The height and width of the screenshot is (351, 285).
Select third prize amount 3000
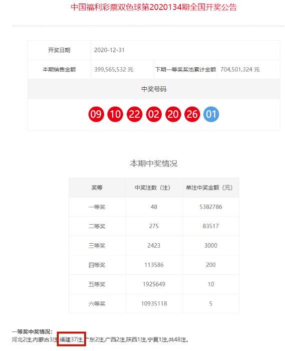(x=211, y=246)
